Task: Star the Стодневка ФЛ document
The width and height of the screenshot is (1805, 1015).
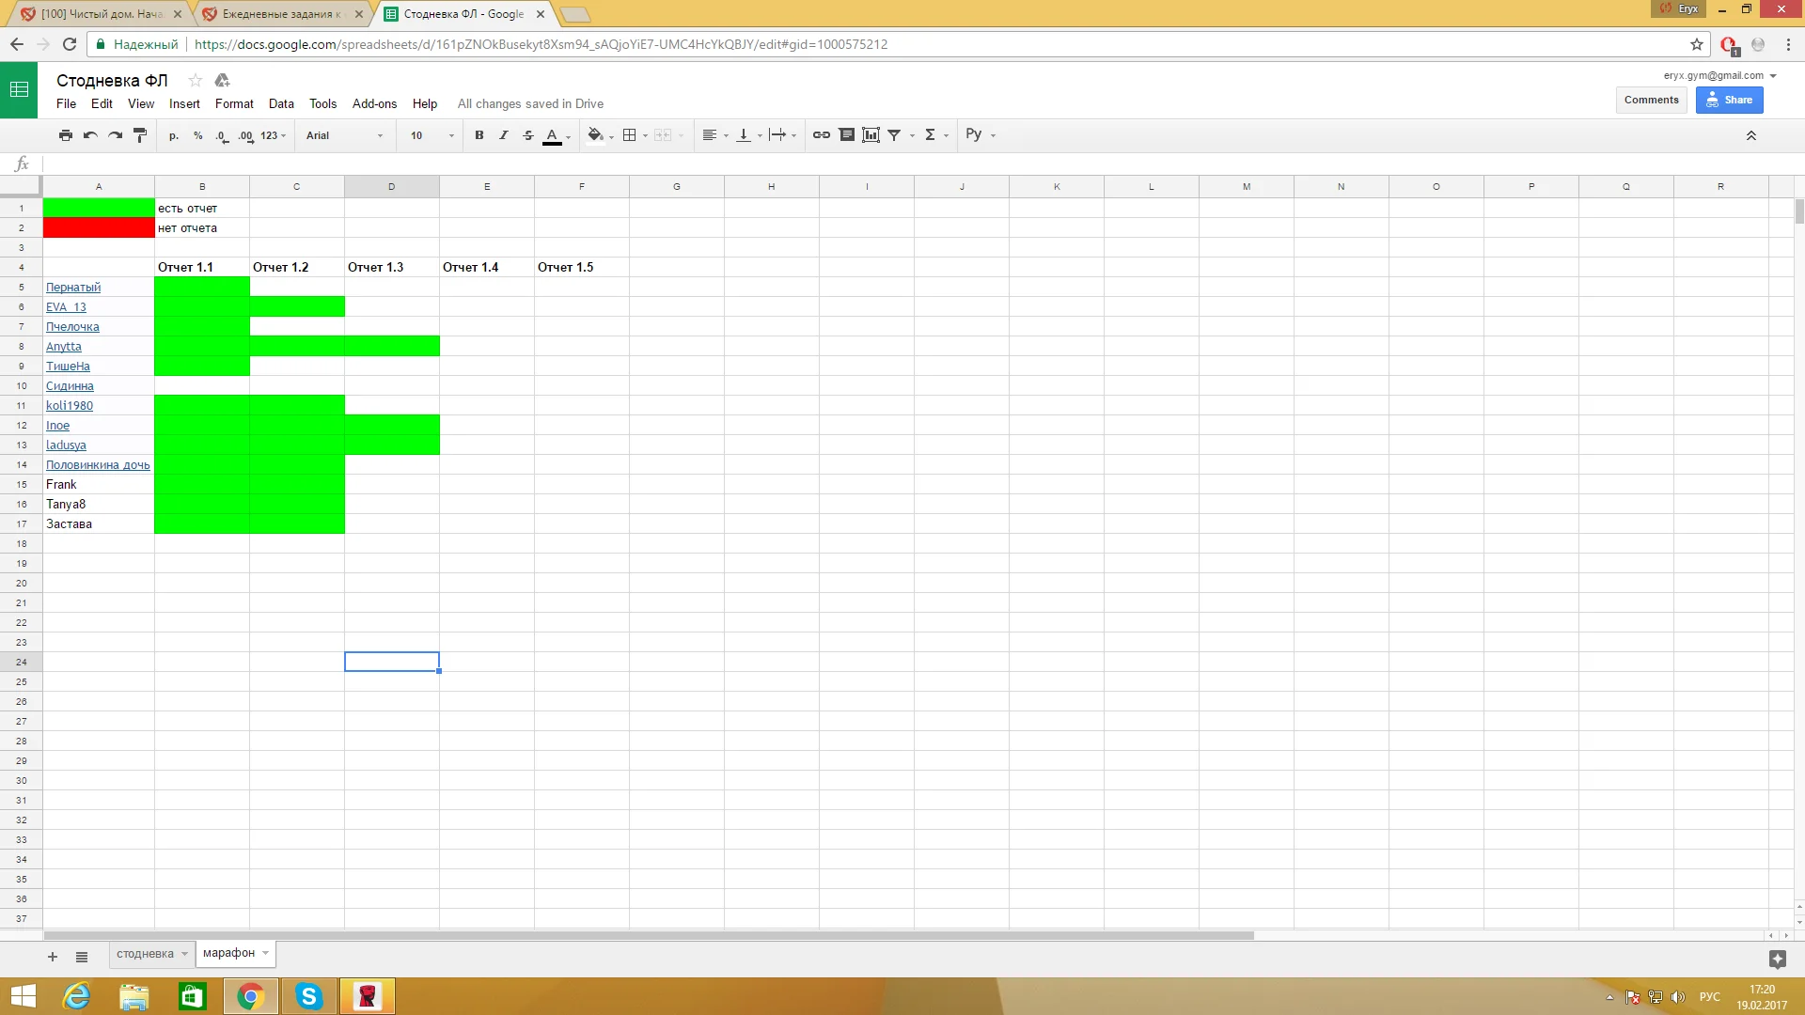Action: 195,80
